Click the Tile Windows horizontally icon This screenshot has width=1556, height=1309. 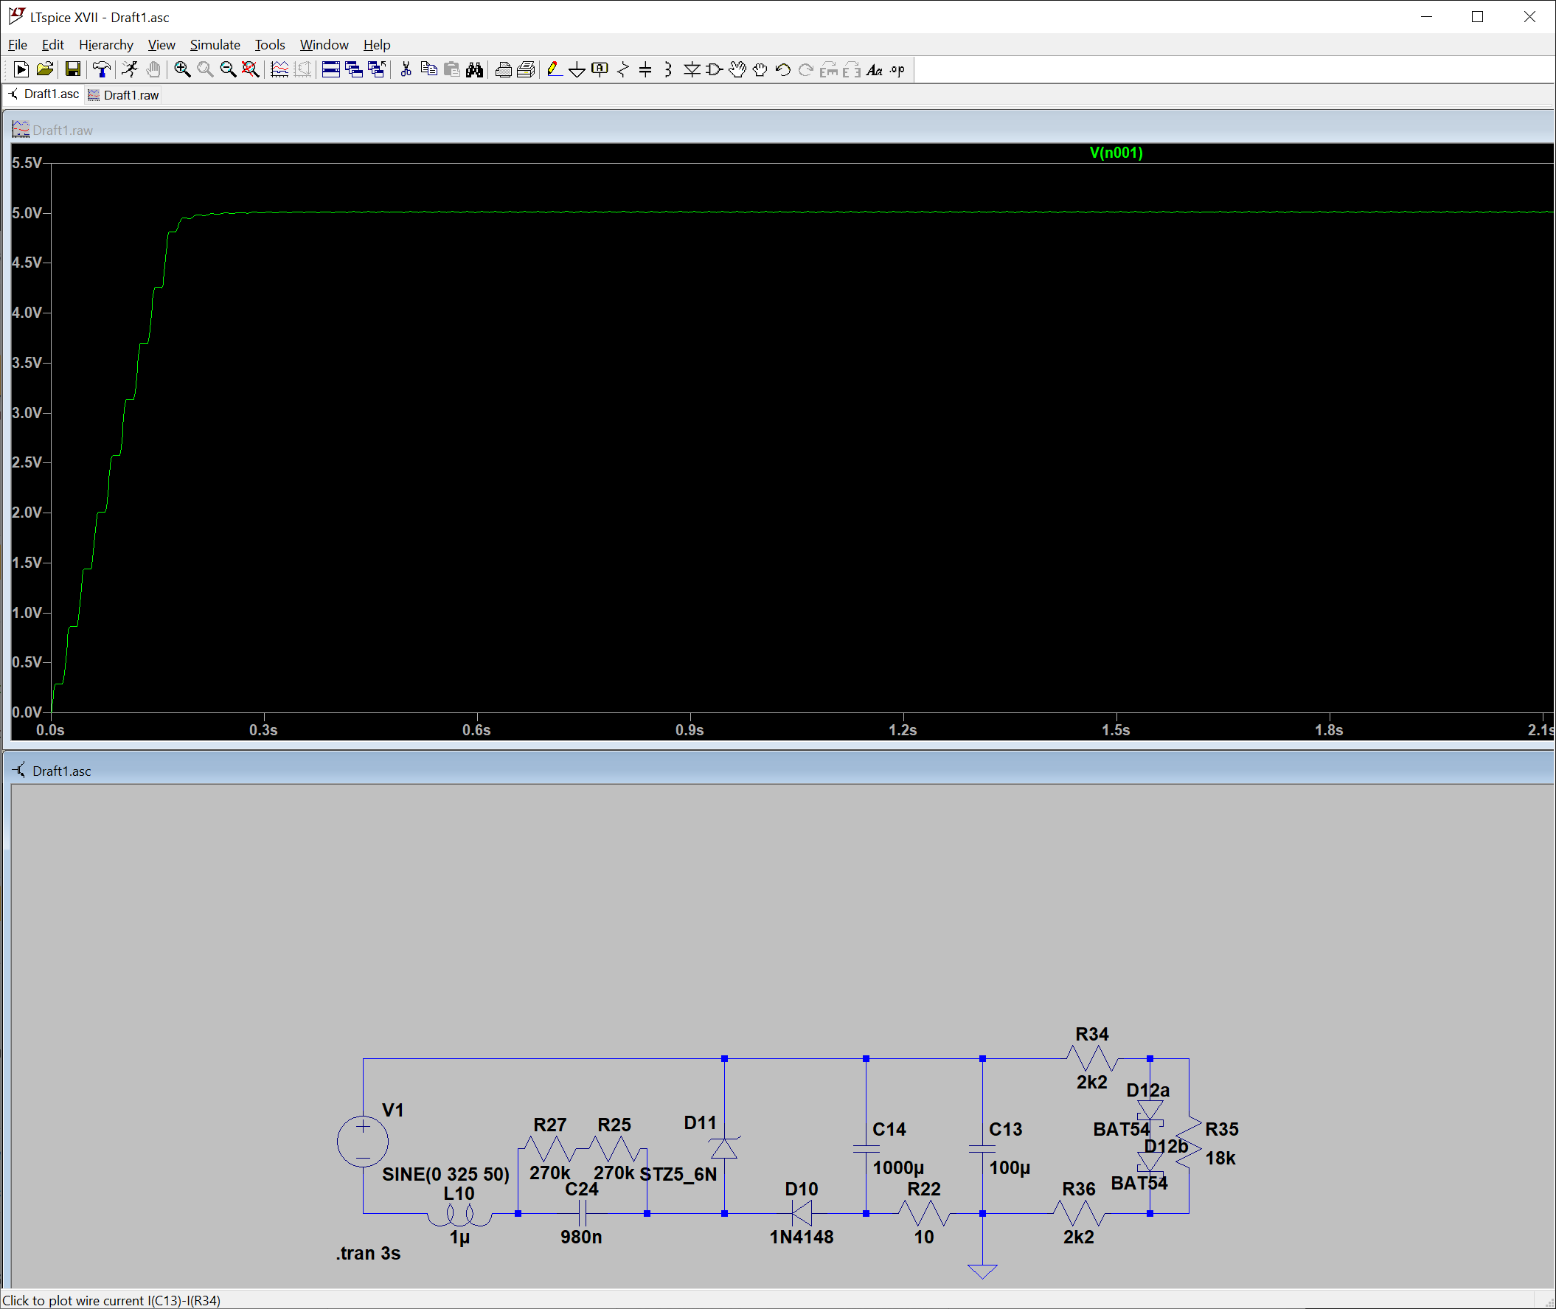pos(331,70)
